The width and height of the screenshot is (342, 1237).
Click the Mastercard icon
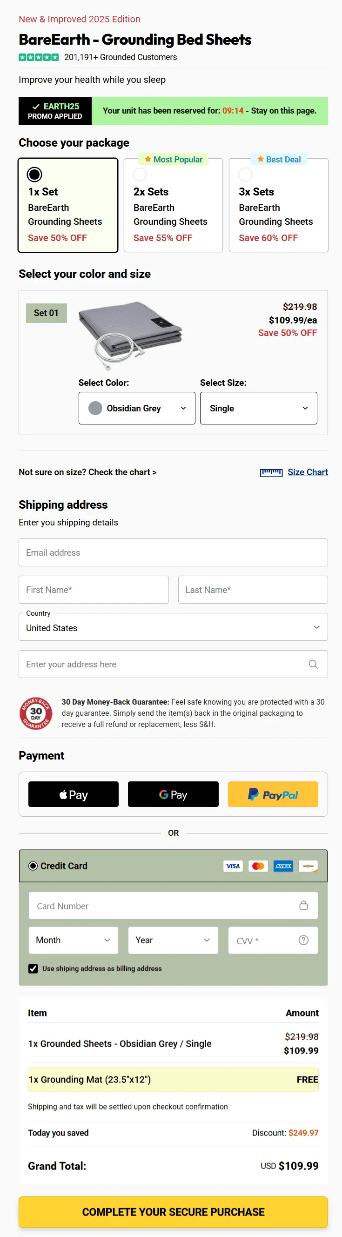tap(258, 866)
